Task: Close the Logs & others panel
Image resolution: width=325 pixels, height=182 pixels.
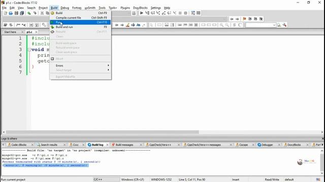Action: 323,139
